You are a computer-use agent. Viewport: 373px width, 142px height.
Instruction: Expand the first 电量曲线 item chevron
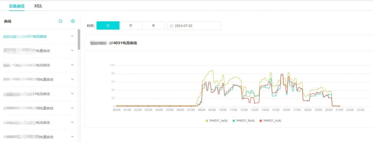coord(72,50)
